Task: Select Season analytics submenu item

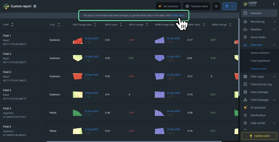Action: click(x=260, y=53)
